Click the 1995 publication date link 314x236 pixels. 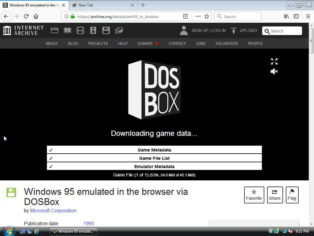click(x=89, y=223)
